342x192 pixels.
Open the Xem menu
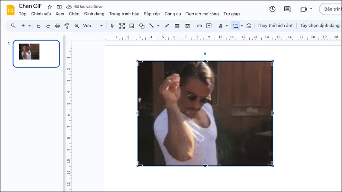(x=60, y=14)
